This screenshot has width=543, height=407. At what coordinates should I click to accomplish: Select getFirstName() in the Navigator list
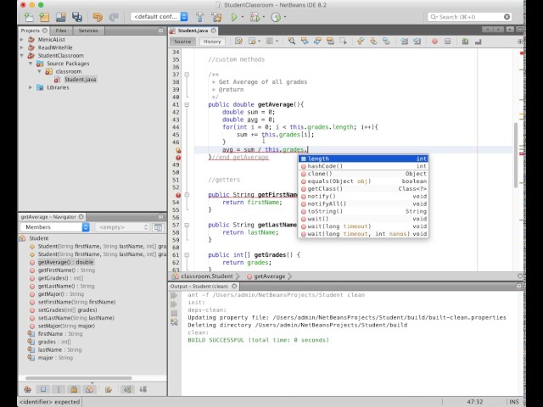tap(66, 270)
